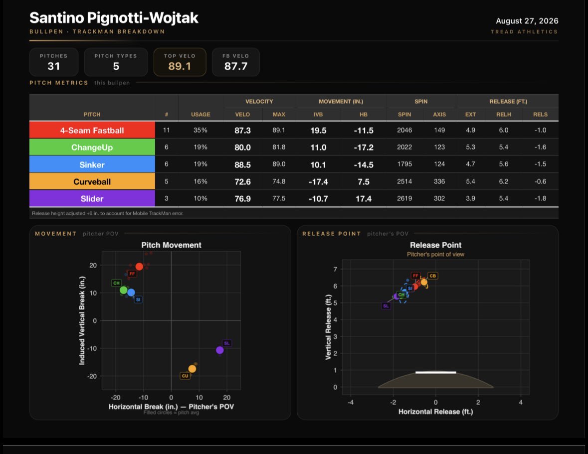The width and height of the screenshot is (588, 454).
Task: Click the VELOCITY group header
Action: tap(259, 102)
